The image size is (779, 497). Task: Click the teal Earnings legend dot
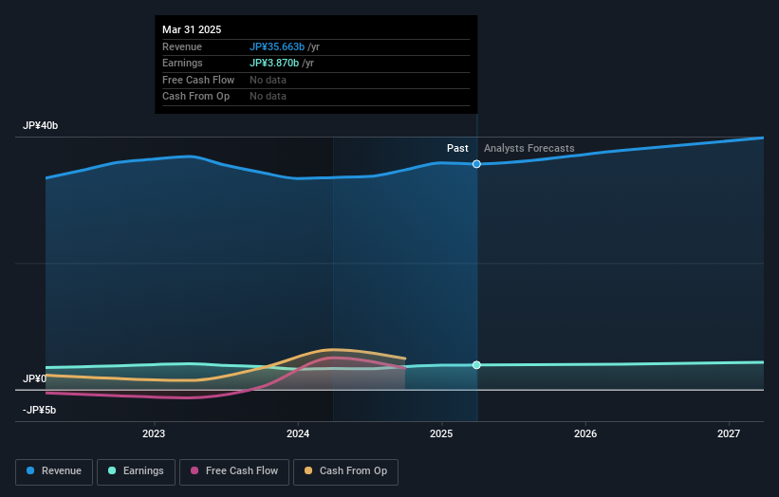tap(112, 470)
